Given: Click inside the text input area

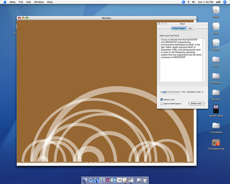Looking at the screenshot, I should (181, 60).
